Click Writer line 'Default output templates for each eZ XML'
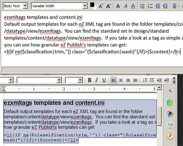This screenshot has width=183, height=146. click(x=73, y=112)
